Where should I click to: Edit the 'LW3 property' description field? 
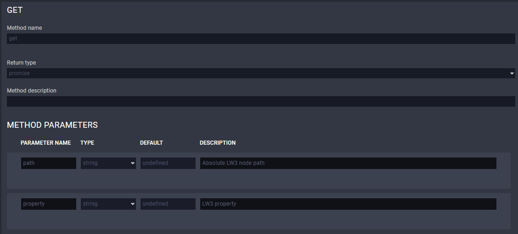(x=348, y=204)
